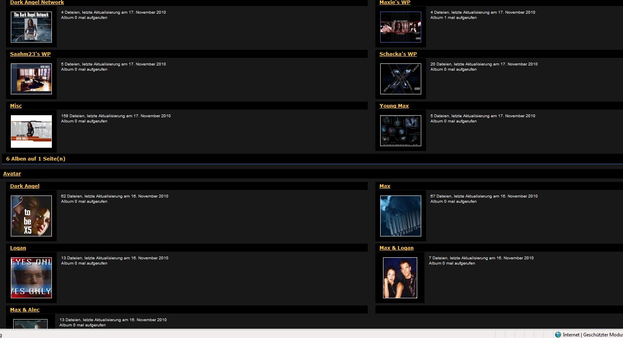Image resolution: width=623 pixels, height=338 pixels.
Task: Open the Max & Logan album link
Action: 396,248
